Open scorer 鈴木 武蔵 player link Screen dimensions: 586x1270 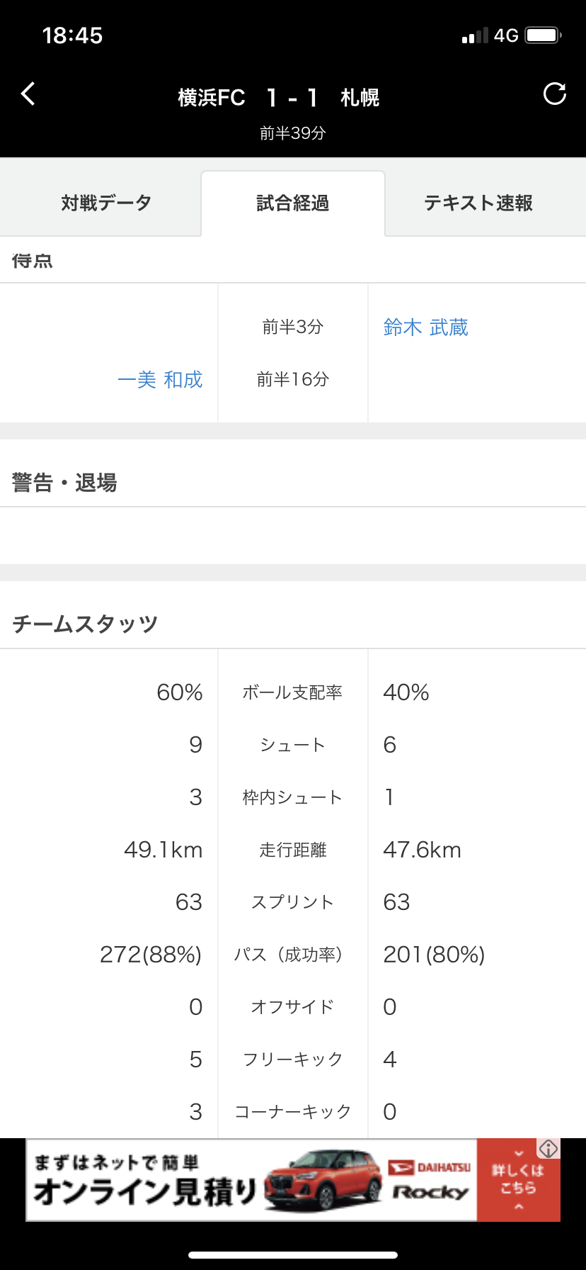[x=425, y=327]
